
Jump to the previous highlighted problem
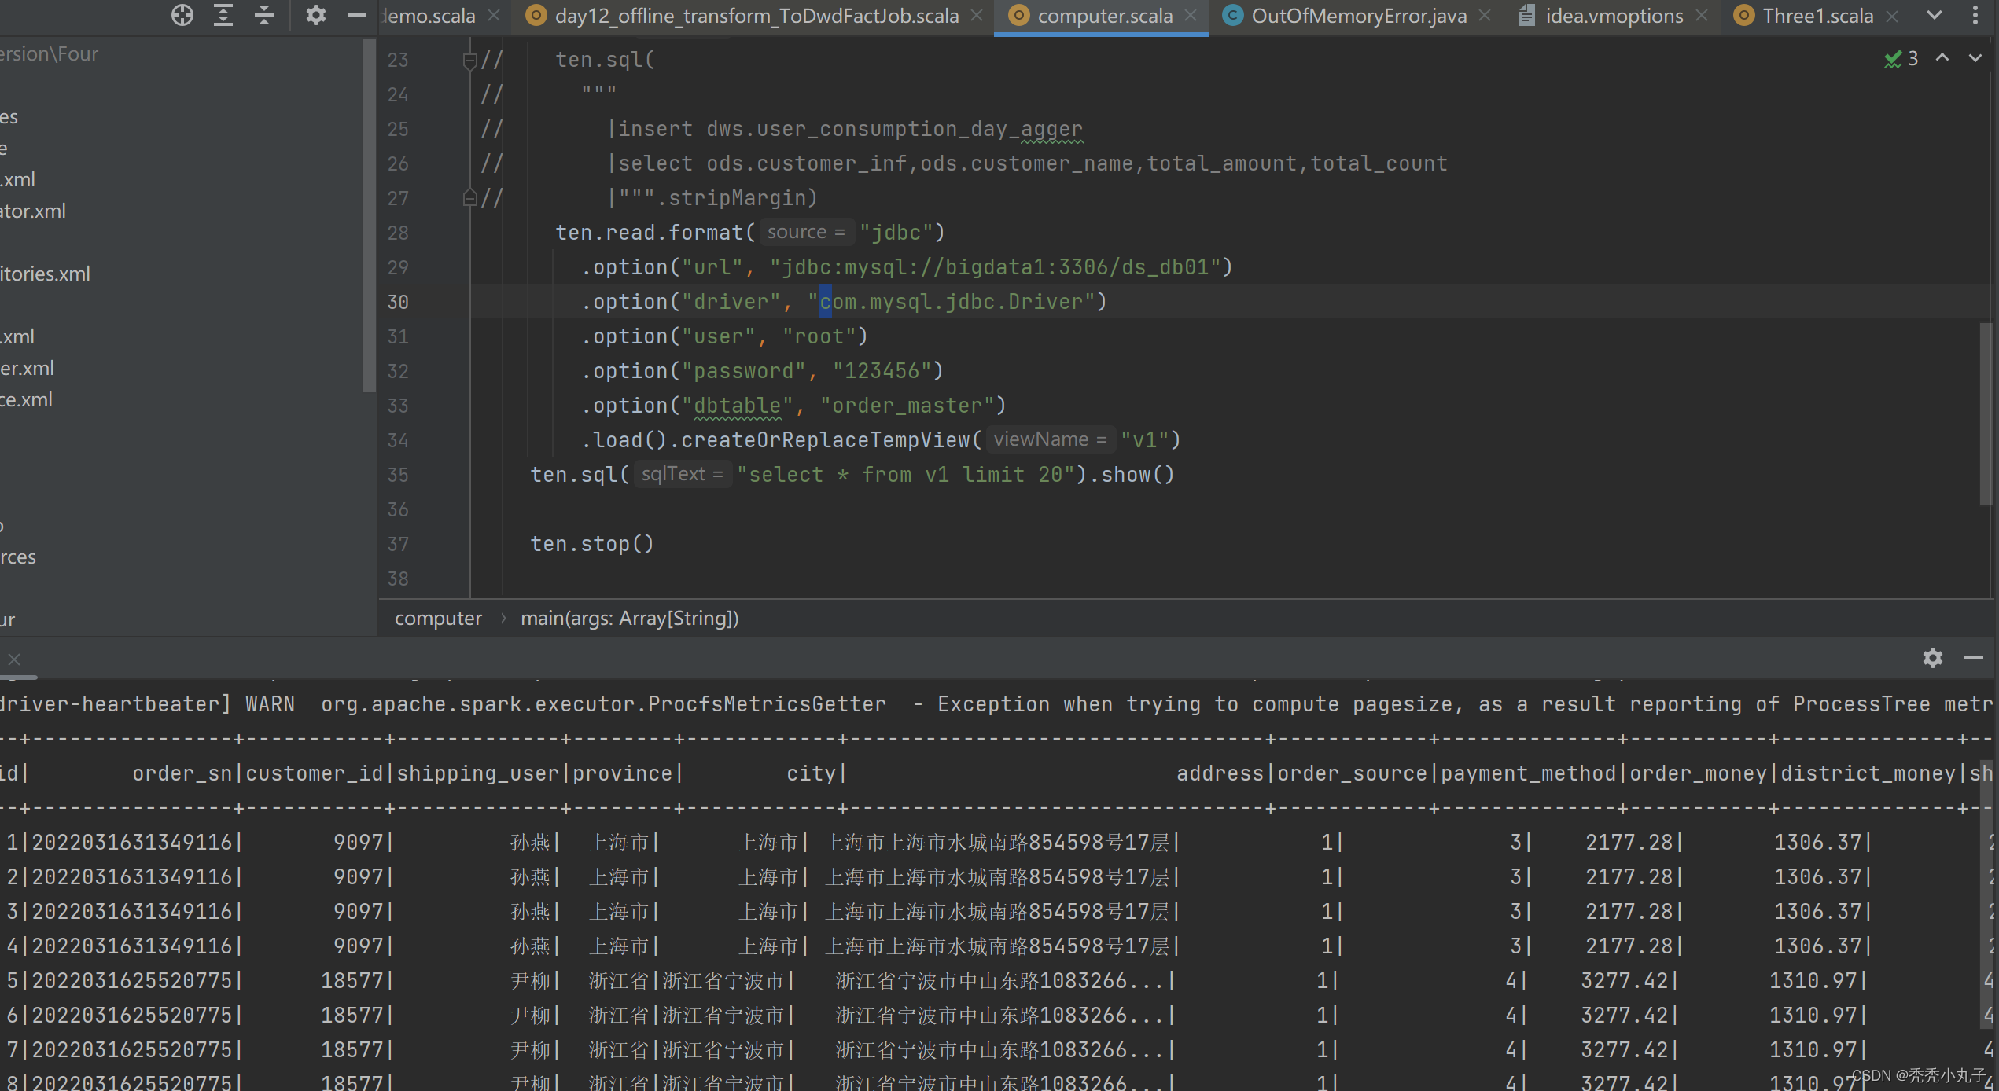(x=1941, y=58)
